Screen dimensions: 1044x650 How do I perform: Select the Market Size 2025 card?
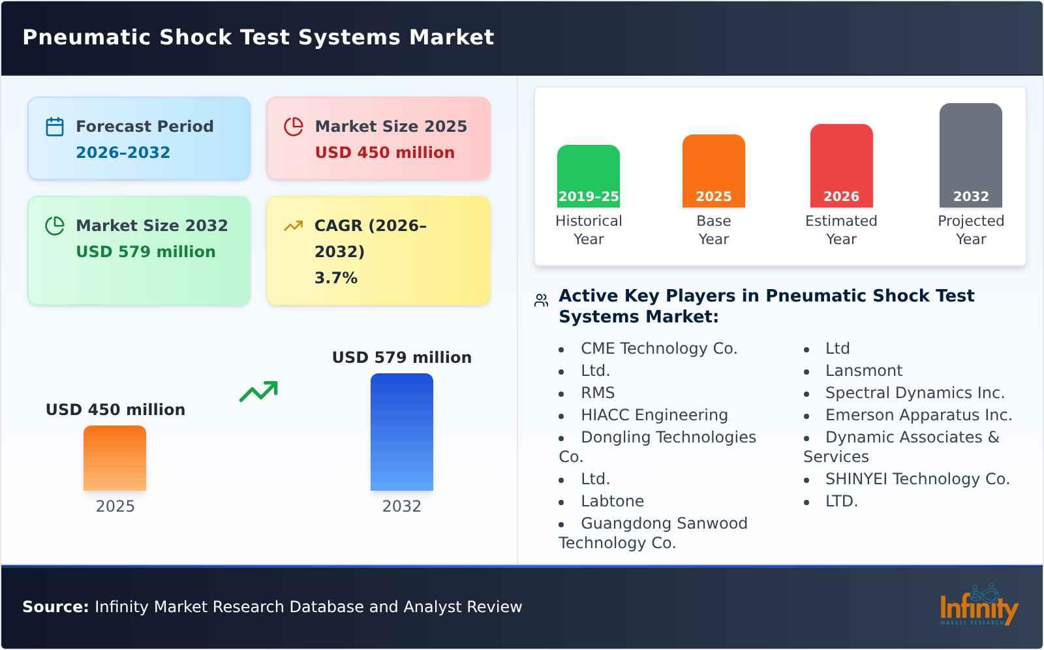click(x=378, y=138)
